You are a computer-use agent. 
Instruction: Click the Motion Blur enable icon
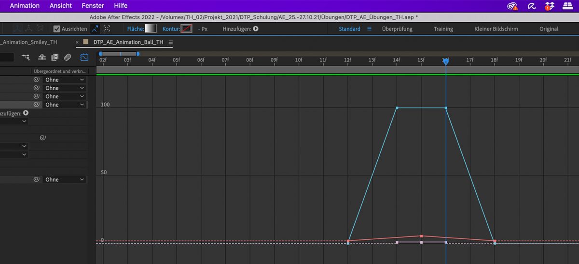point(68,57)
